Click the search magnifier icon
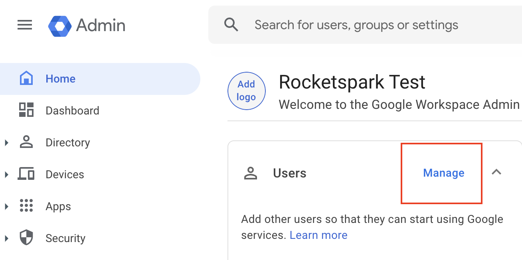522x260 pixels. (231, 25)
